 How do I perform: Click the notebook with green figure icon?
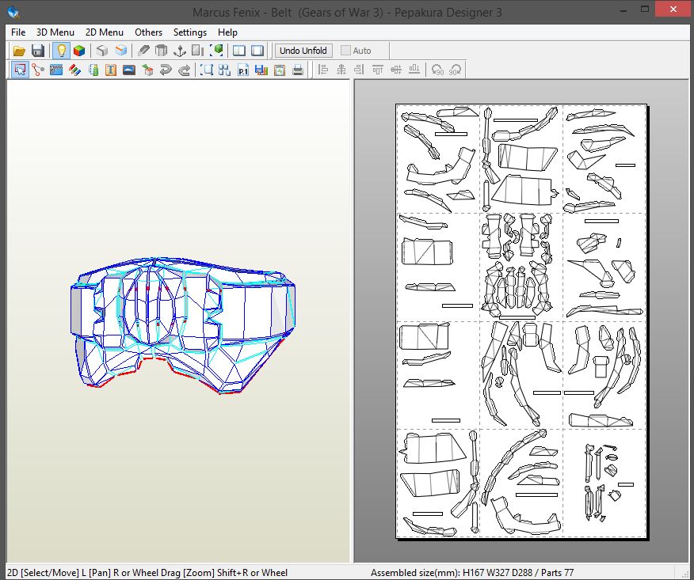coord(93,70)
